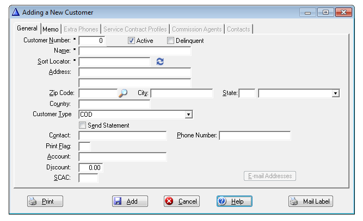
Task: Expand the State name dropdown list
Action: point(335,93)
